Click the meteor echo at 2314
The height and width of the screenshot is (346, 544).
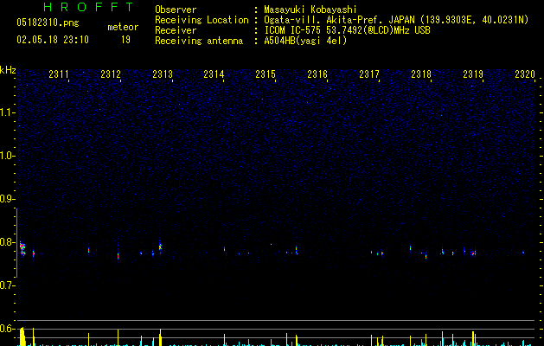click(x=225, y=249)
